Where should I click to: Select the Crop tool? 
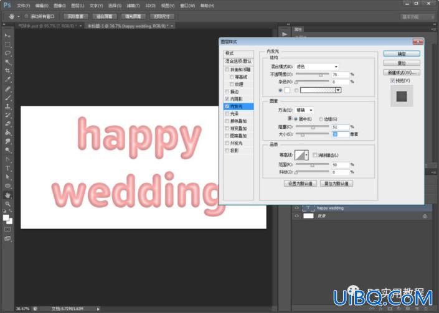7,70
